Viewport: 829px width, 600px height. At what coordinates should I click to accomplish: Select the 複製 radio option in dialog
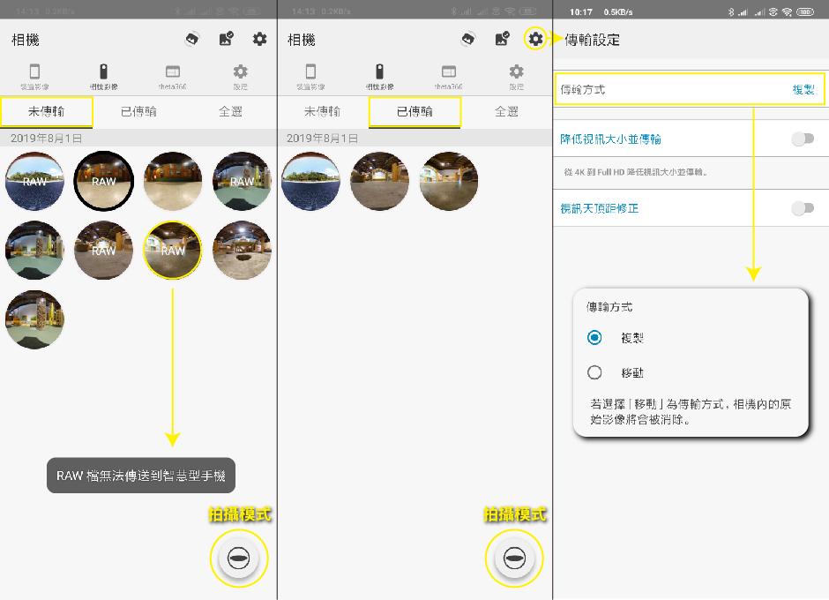point(595,338)
